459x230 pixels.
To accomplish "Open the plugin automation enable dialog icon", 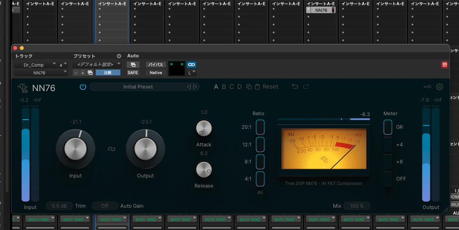I will 133,64.
